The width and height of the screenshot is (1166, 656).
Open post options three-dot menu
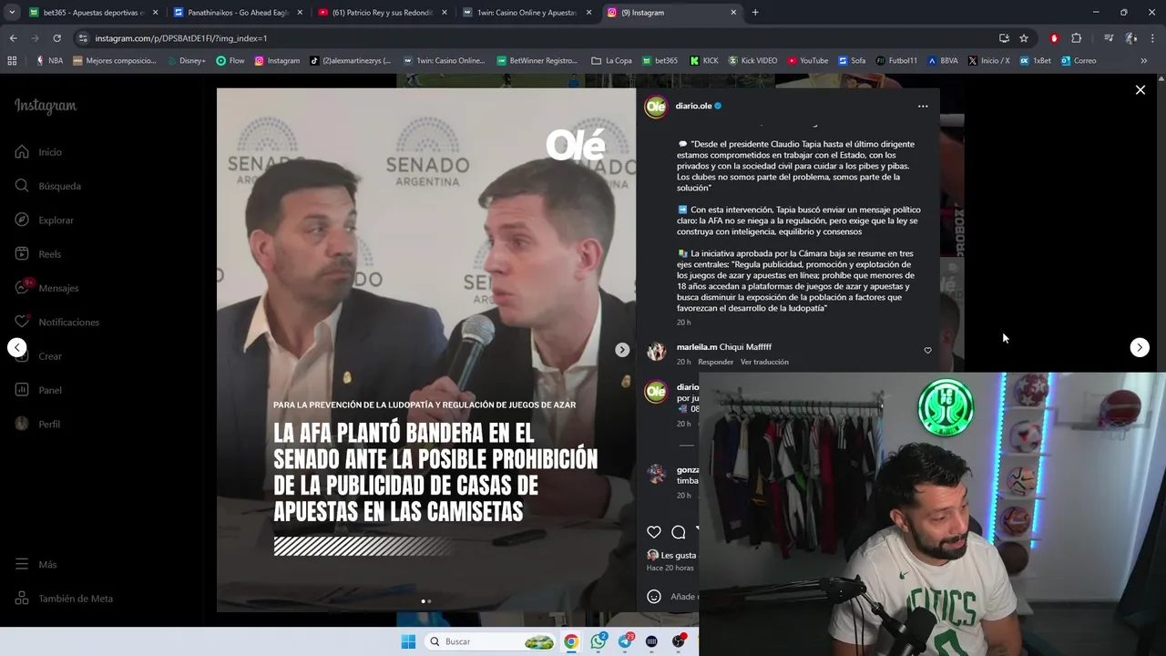(x=923, y=107)
